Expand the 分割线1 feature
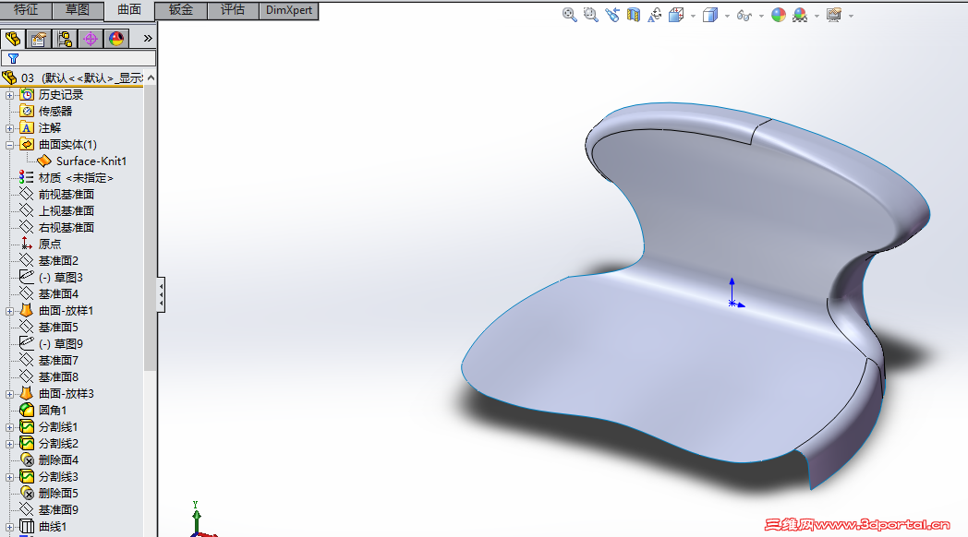This screenshot has height=537, width=968. [x=10, y=427]
